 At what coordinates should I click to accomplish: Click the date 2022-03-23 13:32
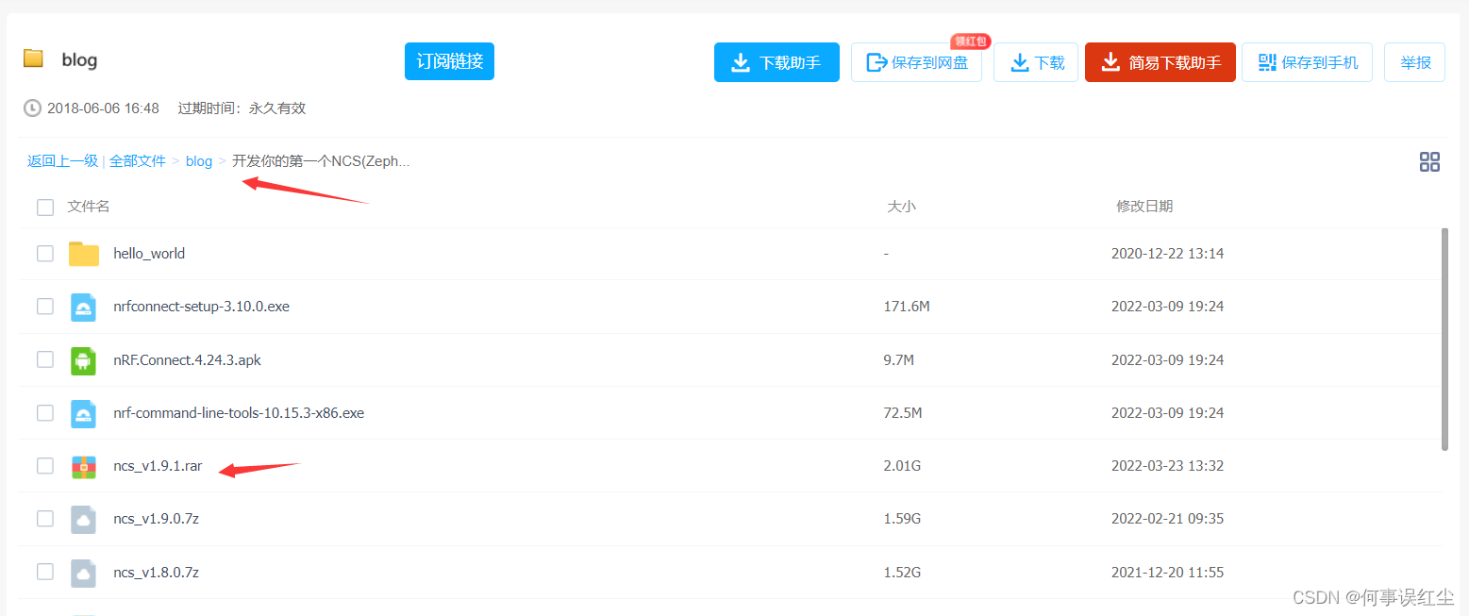pos(1167,466)
